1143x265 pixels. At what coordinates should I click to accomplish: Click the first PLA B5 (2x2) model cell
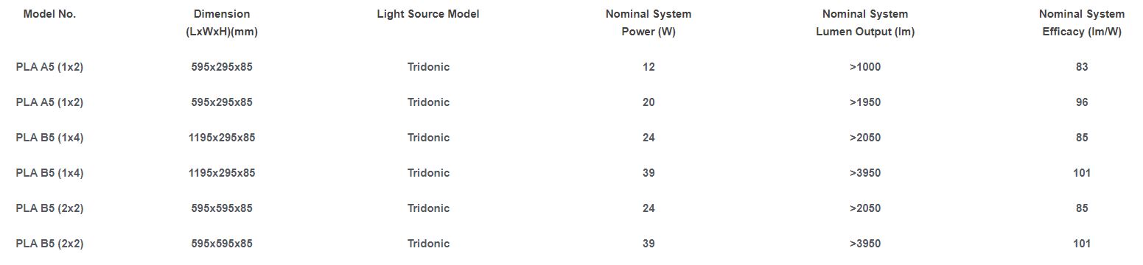point(49,208)
